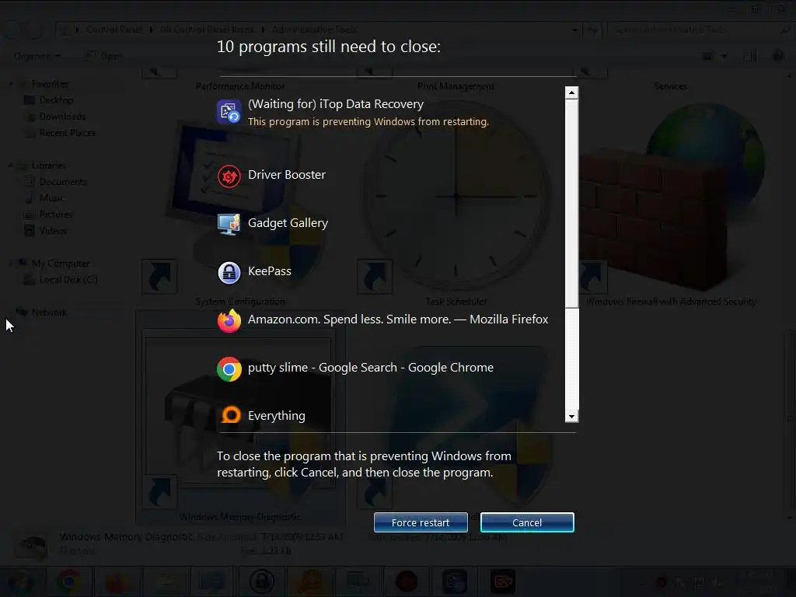Click the Everything orange search icon in the list
Viewport: 796px width, 597px height.
coord(231,415)
